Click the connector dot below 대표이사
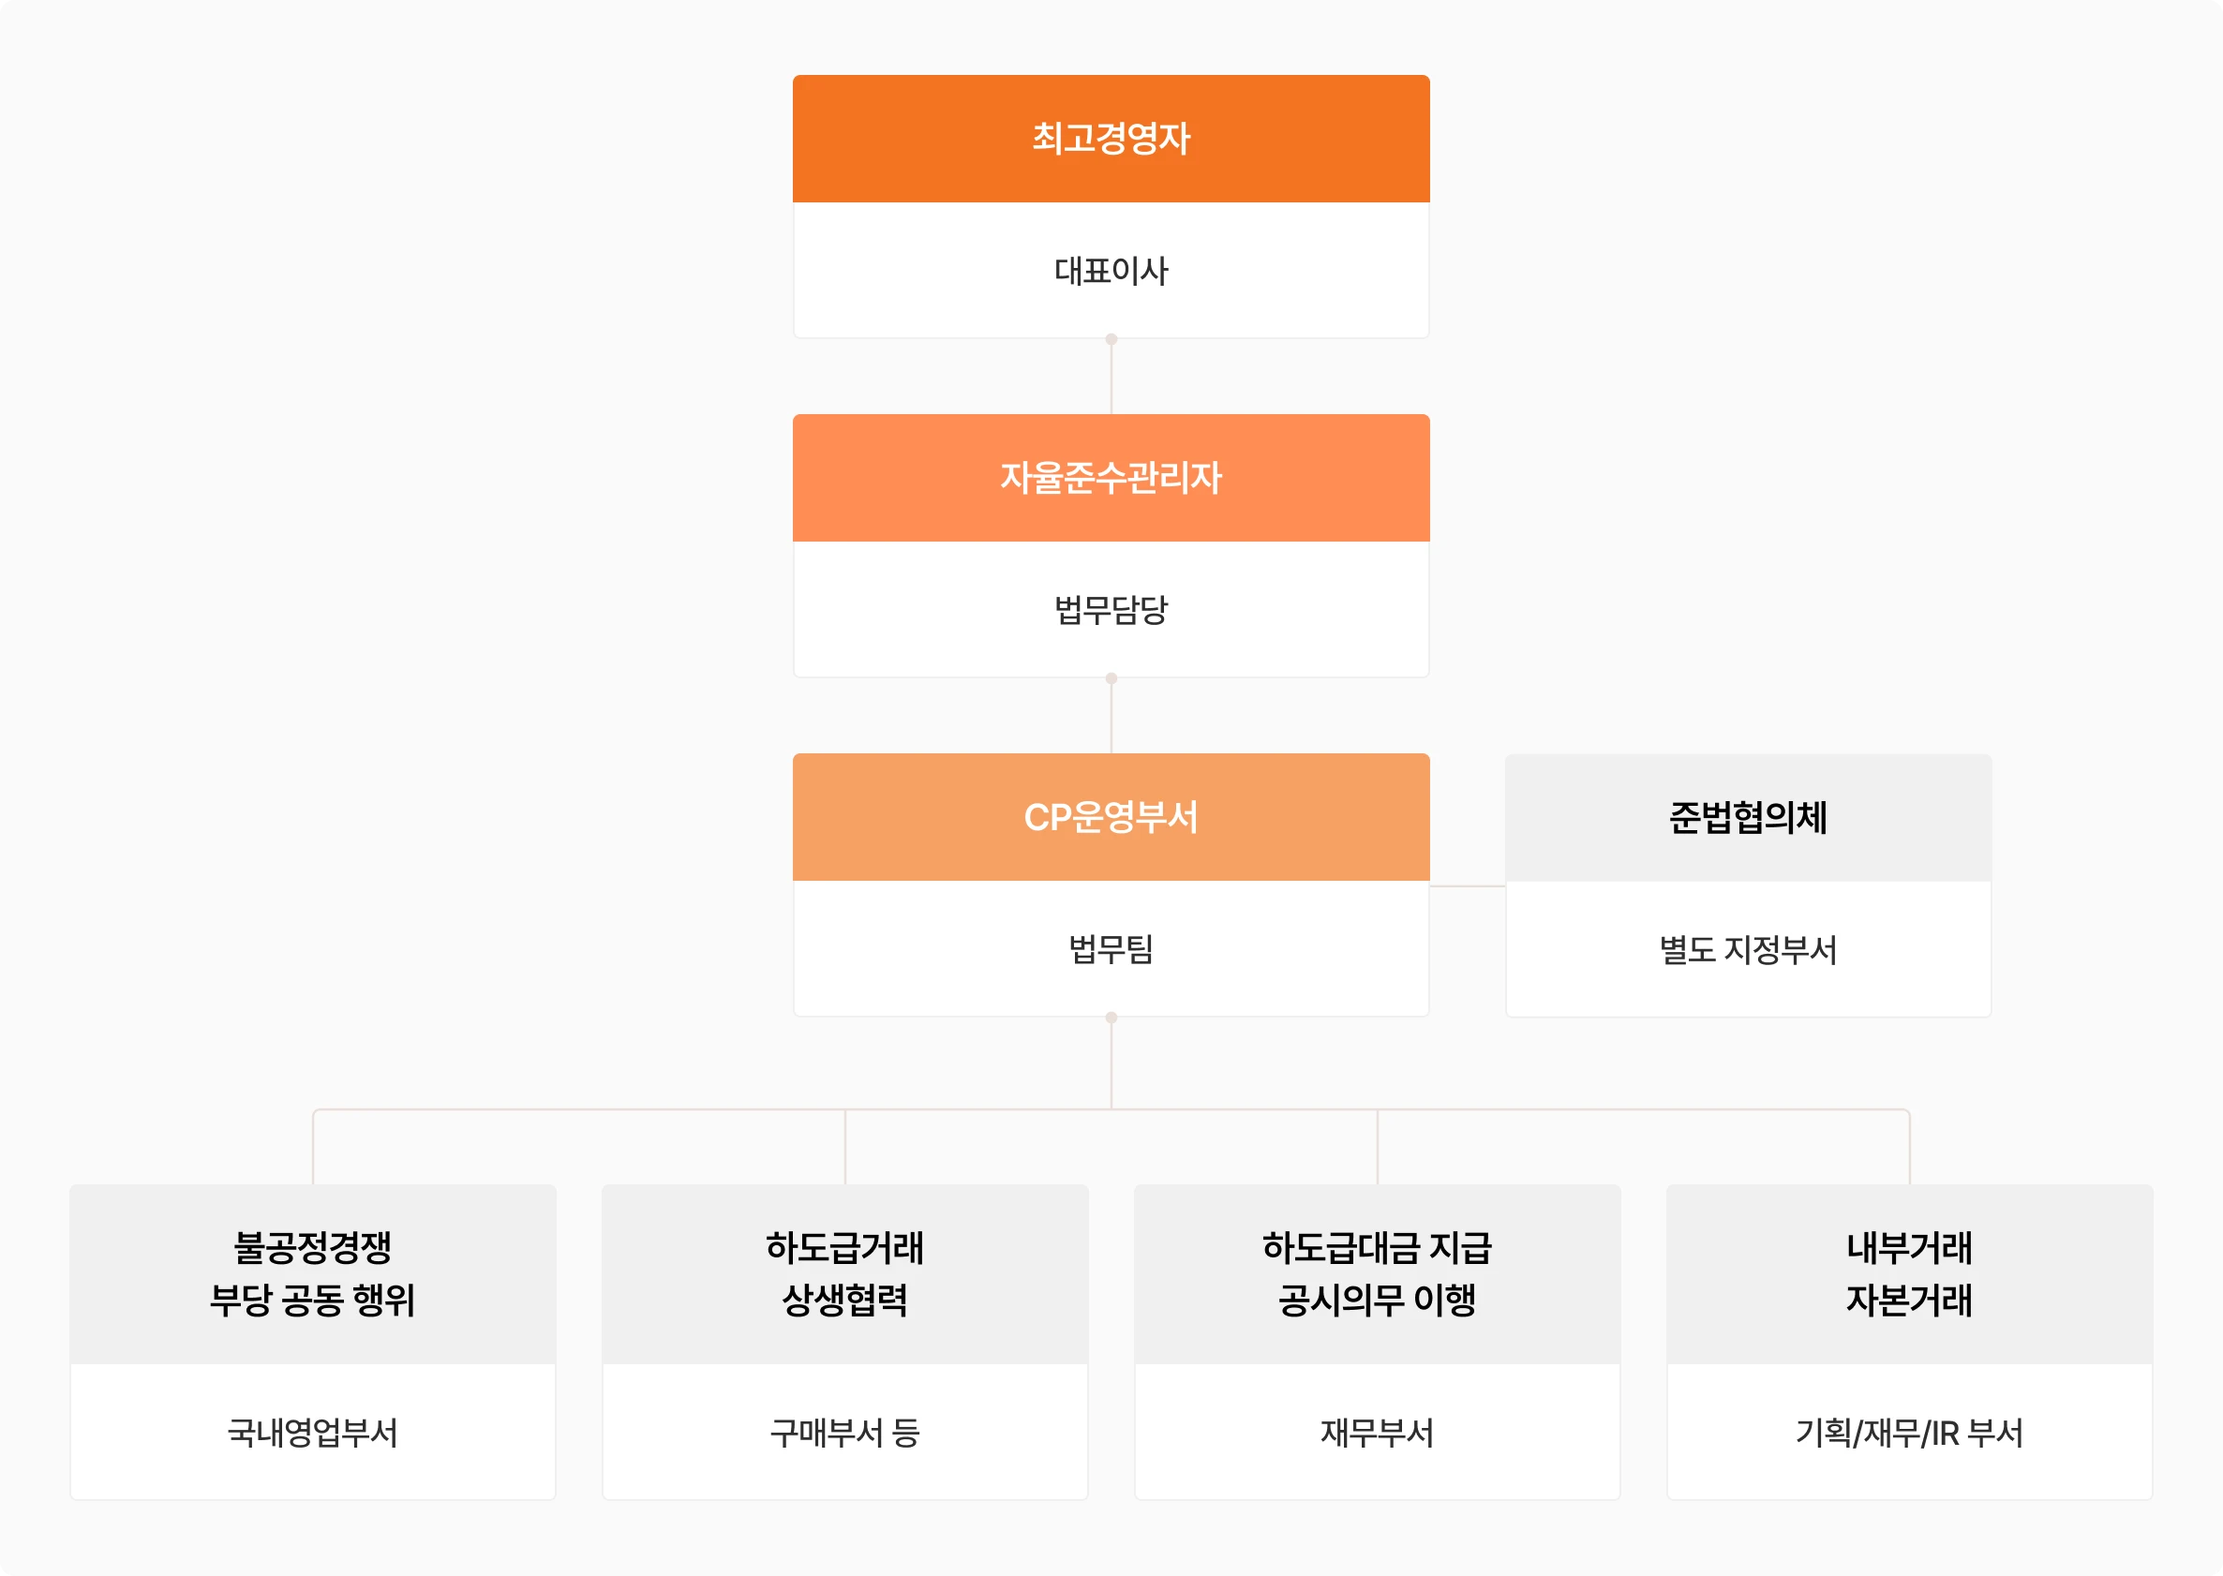The width and height of the screenshot is (2223, 1576). tap(1111, 339)
